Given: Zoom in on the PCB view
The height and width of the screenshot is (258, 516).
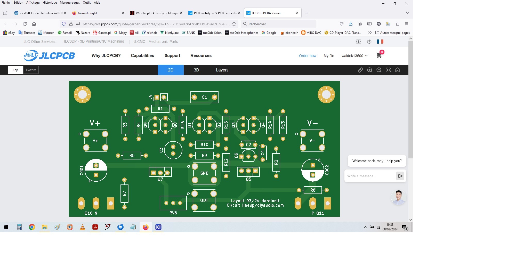Looking at the screenshot, I should coord(370,70).
